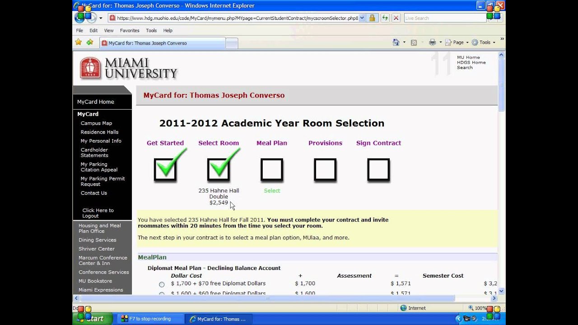Click the empty Provisions checkbox

coord(325,170)
